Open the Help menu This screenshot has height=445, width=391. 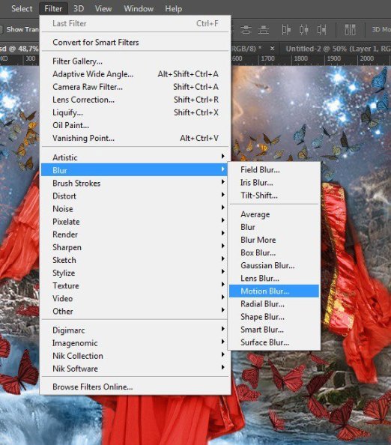click(x=173, y=8)
